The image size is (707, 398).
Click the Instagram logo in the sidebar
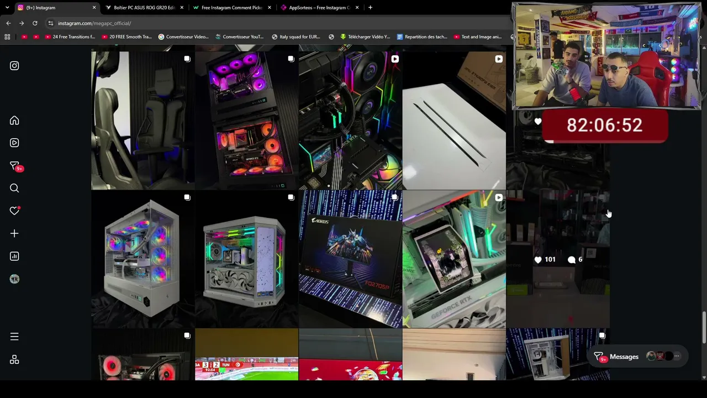pyautogui.click(x=14, y=66)
